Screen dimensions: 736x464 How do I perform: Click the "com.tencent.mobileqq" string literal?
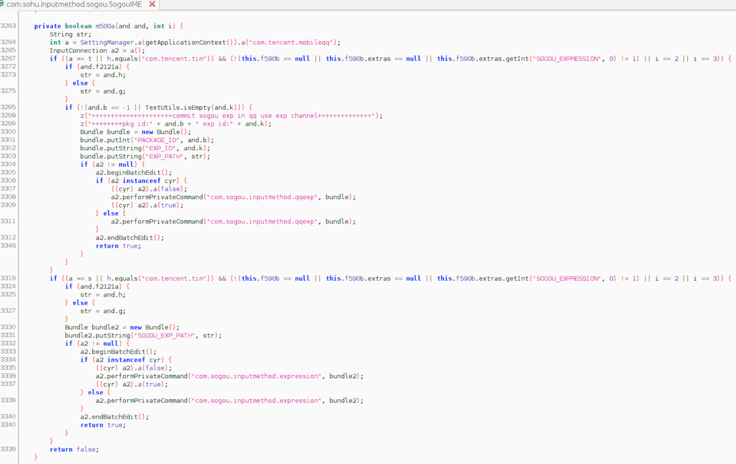(293, 43)
